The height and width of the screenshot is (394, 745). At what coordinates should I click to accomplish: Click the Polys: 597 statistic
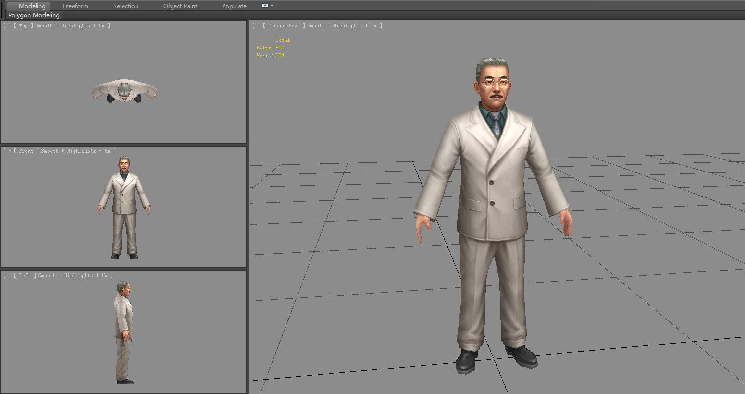click(x=270, y=48)
